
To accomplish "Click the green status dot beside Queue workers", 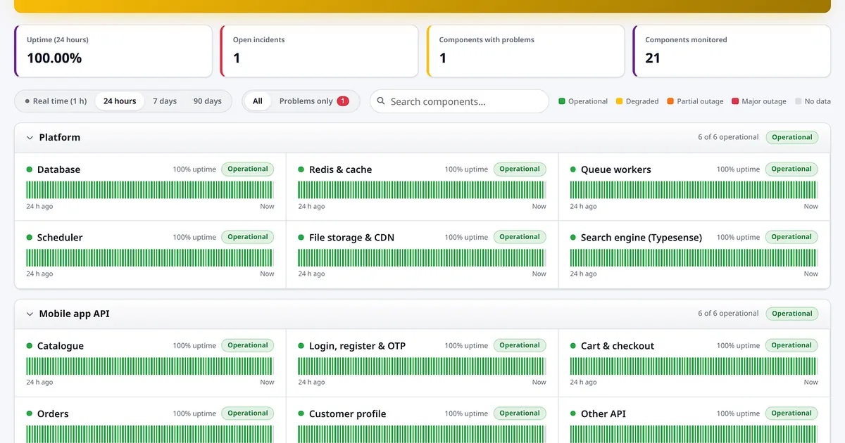I will (573, 169).
